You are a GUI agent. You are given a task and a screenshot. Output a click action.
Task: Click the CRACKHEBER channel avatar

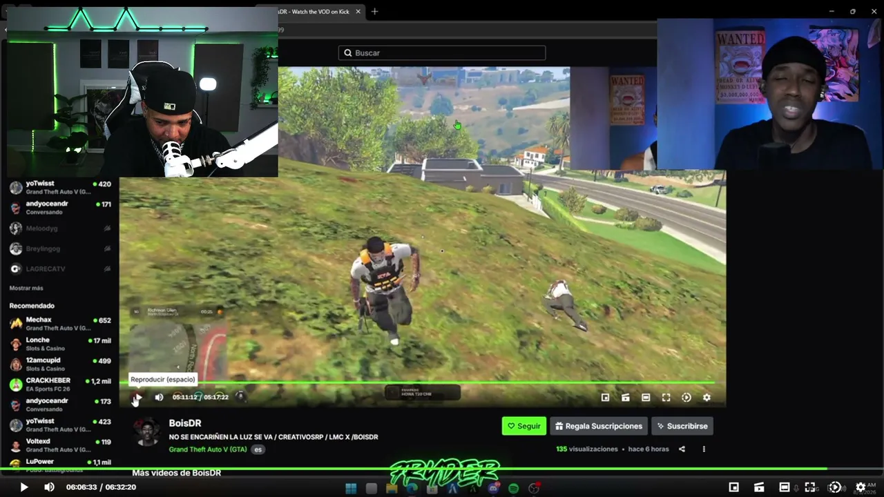click(16, 384)
